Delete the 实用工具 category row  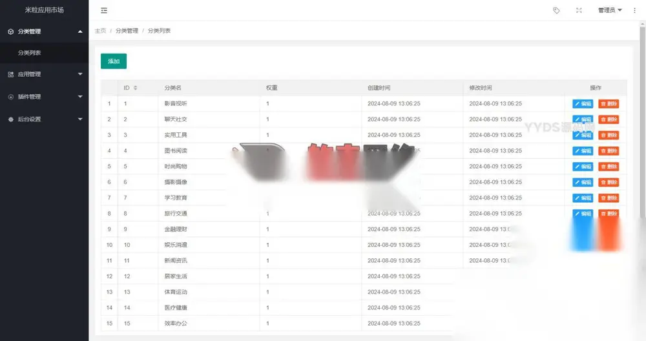tap(609, 135)
